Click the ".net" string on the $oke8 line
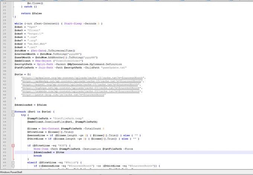Screen dimensions: 253x175 pos(32,47)
